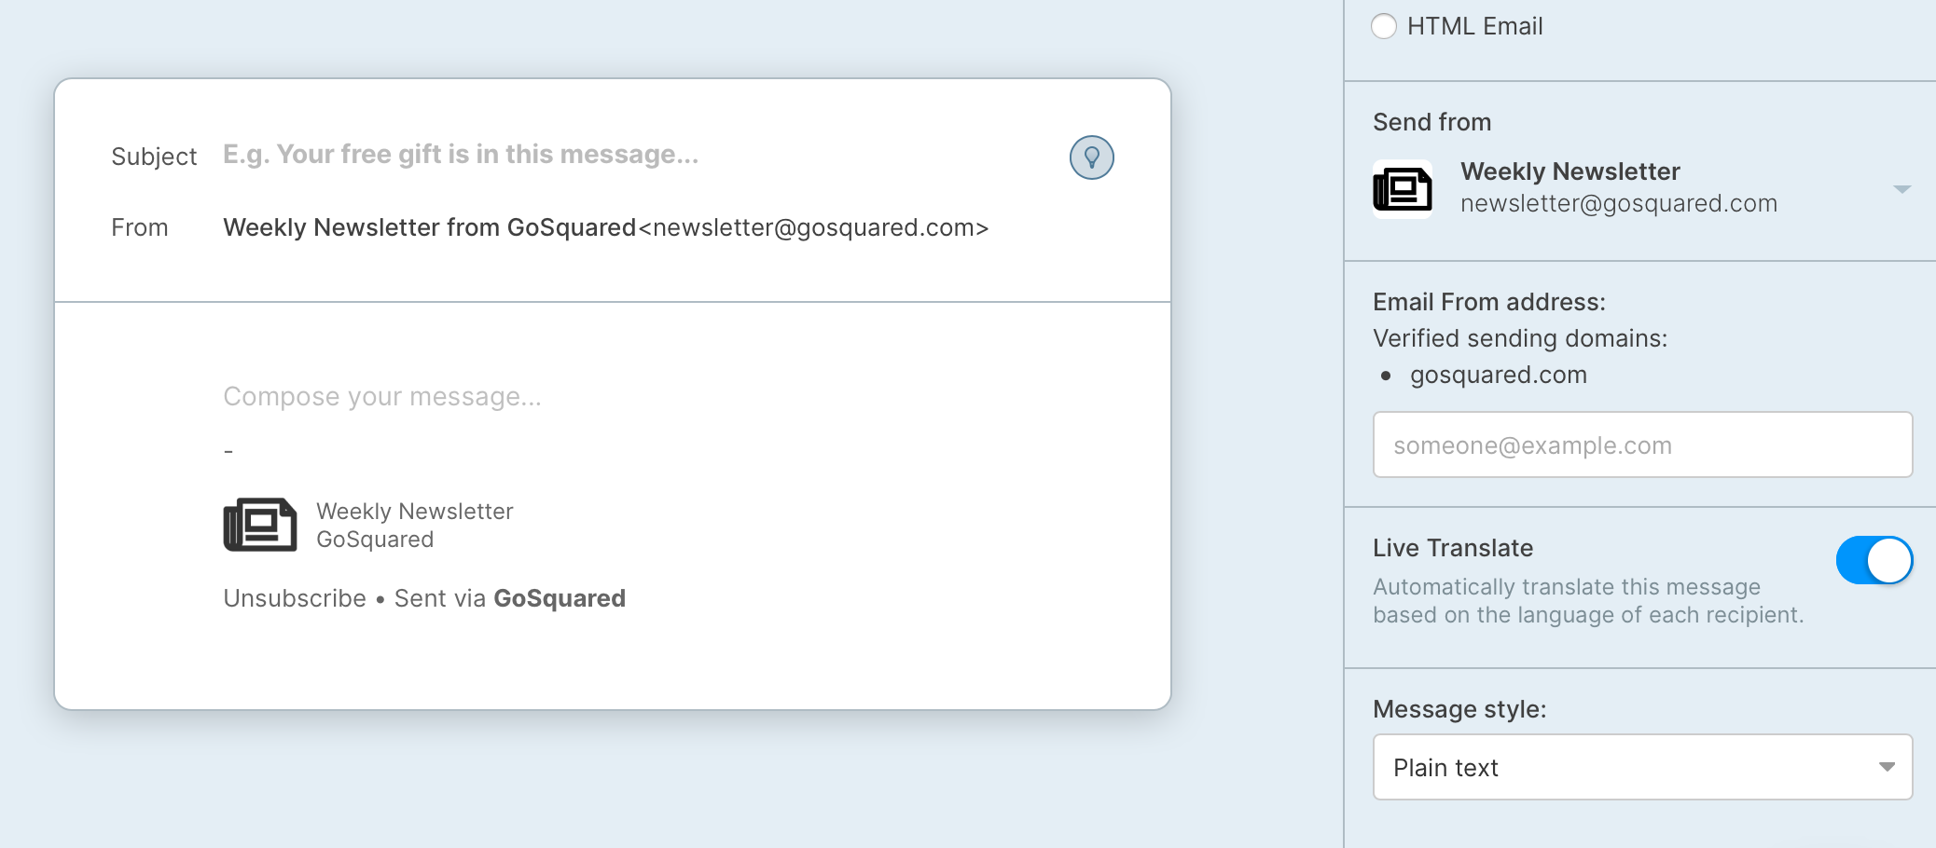
Task: Select the HTML Email radio button
Action: (x=1384, y=26)
